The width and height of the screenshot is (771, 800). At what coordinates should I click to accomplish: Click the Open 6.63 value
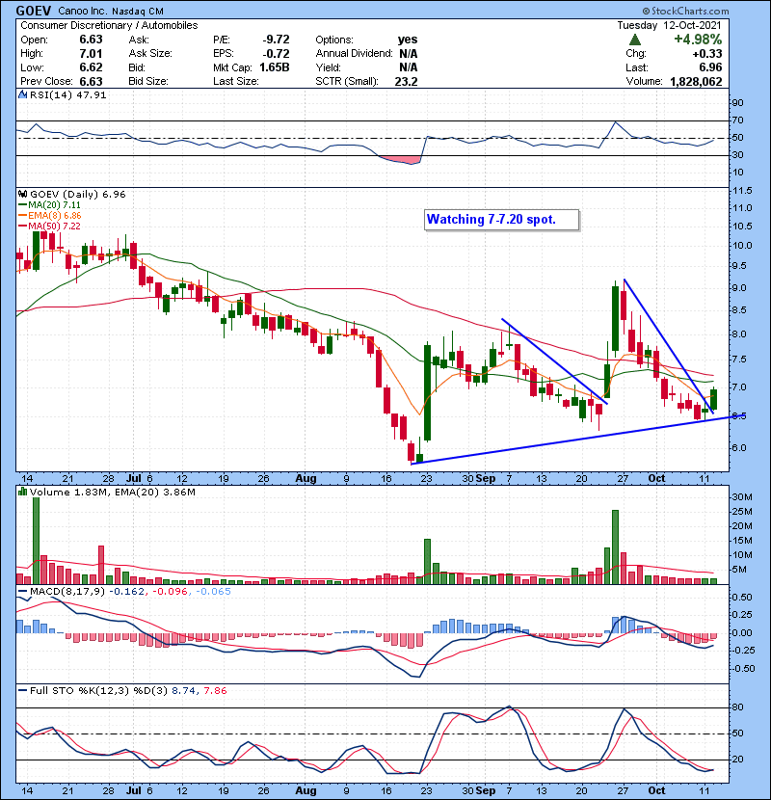(x=91, y=40)
